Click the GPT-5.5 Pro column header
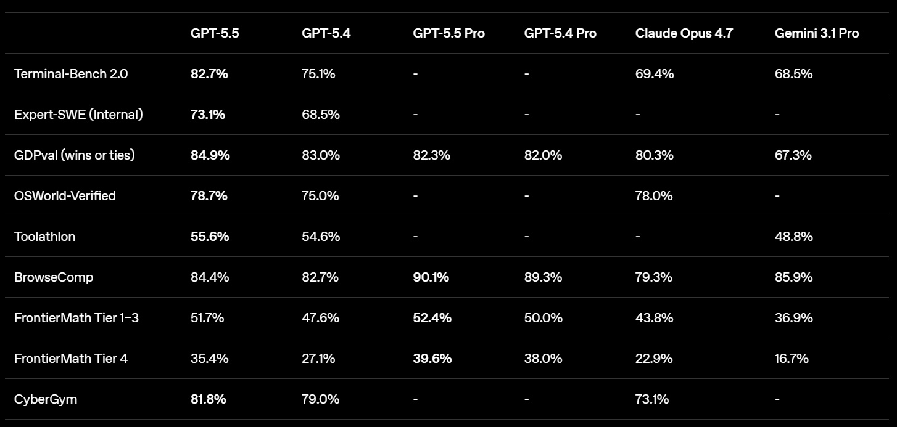The width and height of the screenshot is (897, 427). click(448, 33)
